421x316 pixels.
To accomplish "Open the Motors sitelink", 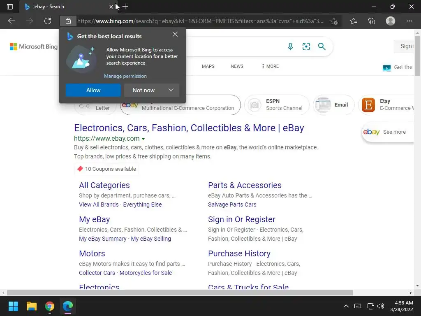I will 92,253.
